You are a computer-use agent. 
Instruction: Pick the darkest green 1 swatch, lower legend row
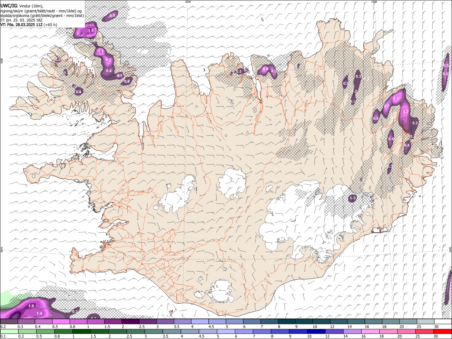point(82,332)
